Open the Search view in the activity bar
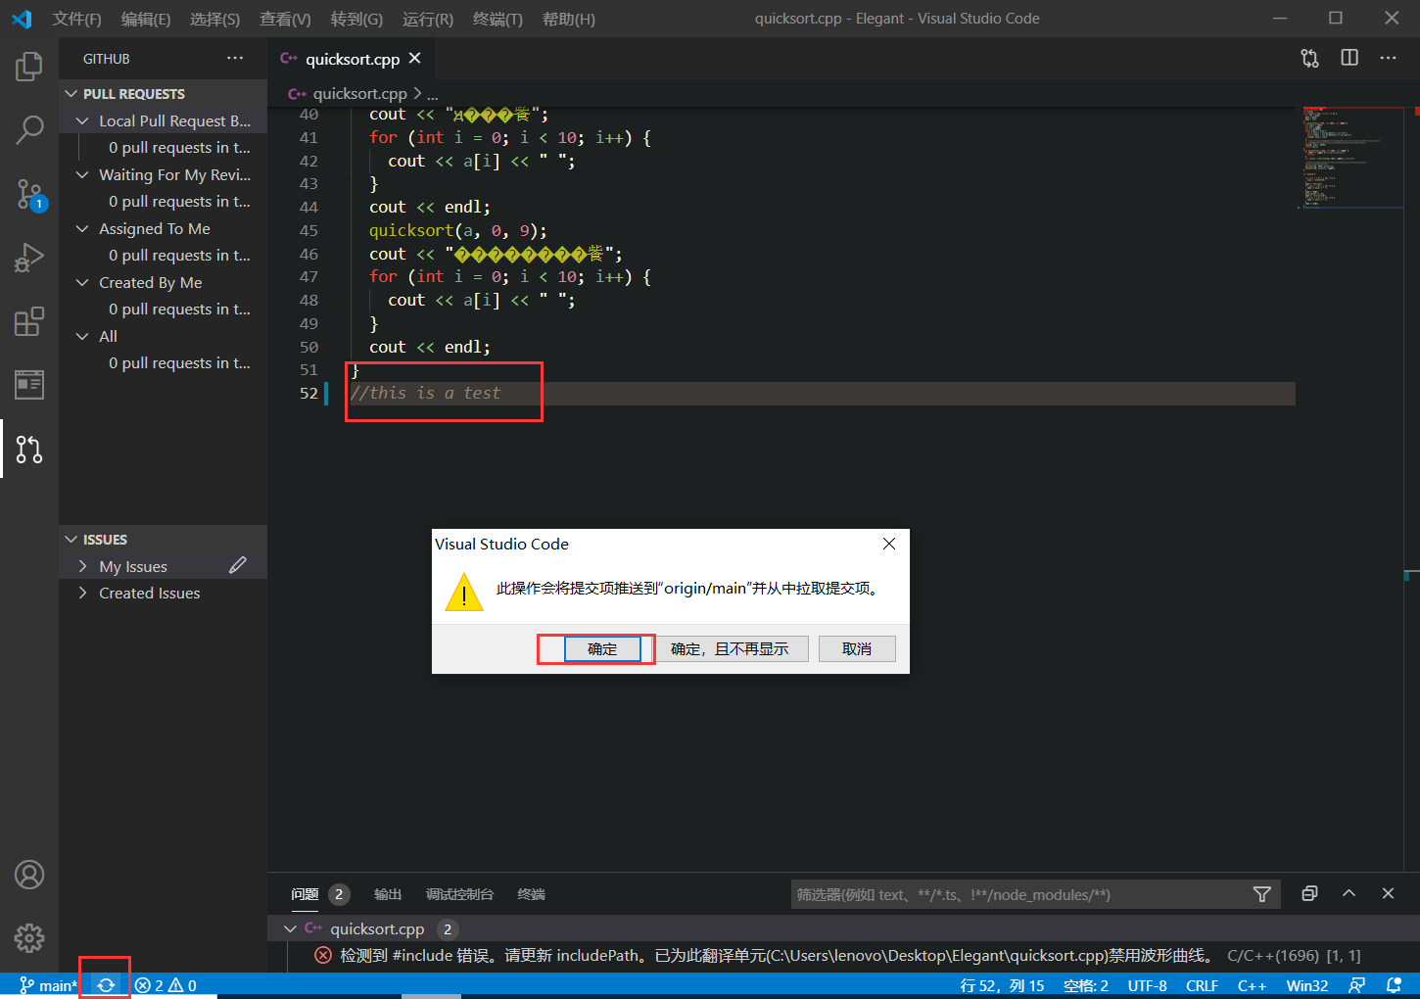 click(x=29, y=129)
